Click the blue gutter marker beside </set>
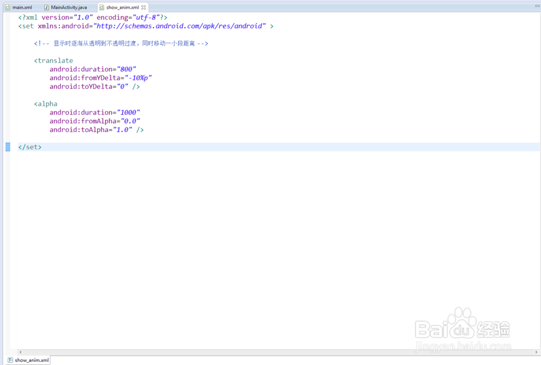This screenshot has width=541, height=365. point(8,147)
